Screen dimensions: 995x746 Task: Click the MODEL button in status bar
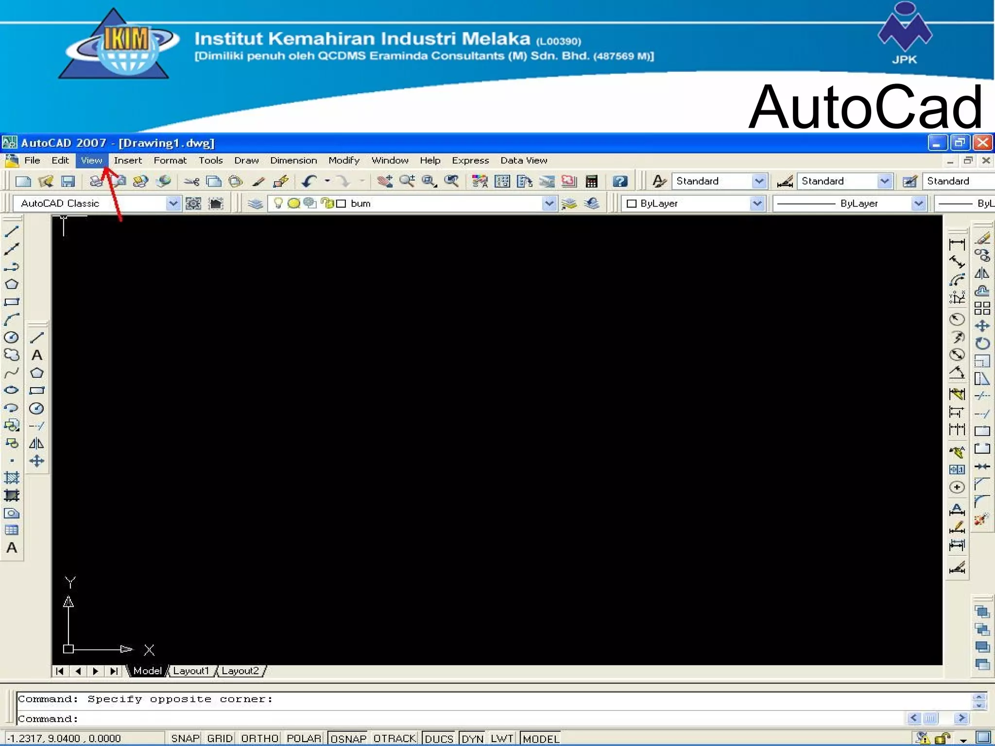pos(540,739)
